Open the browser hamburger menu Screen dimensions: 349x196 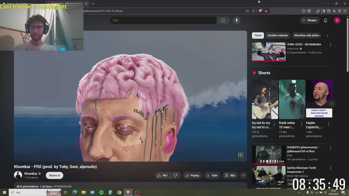[345, 11]
